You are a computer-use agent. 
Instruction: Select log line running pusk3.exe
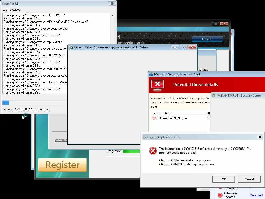tap(33, 42)
